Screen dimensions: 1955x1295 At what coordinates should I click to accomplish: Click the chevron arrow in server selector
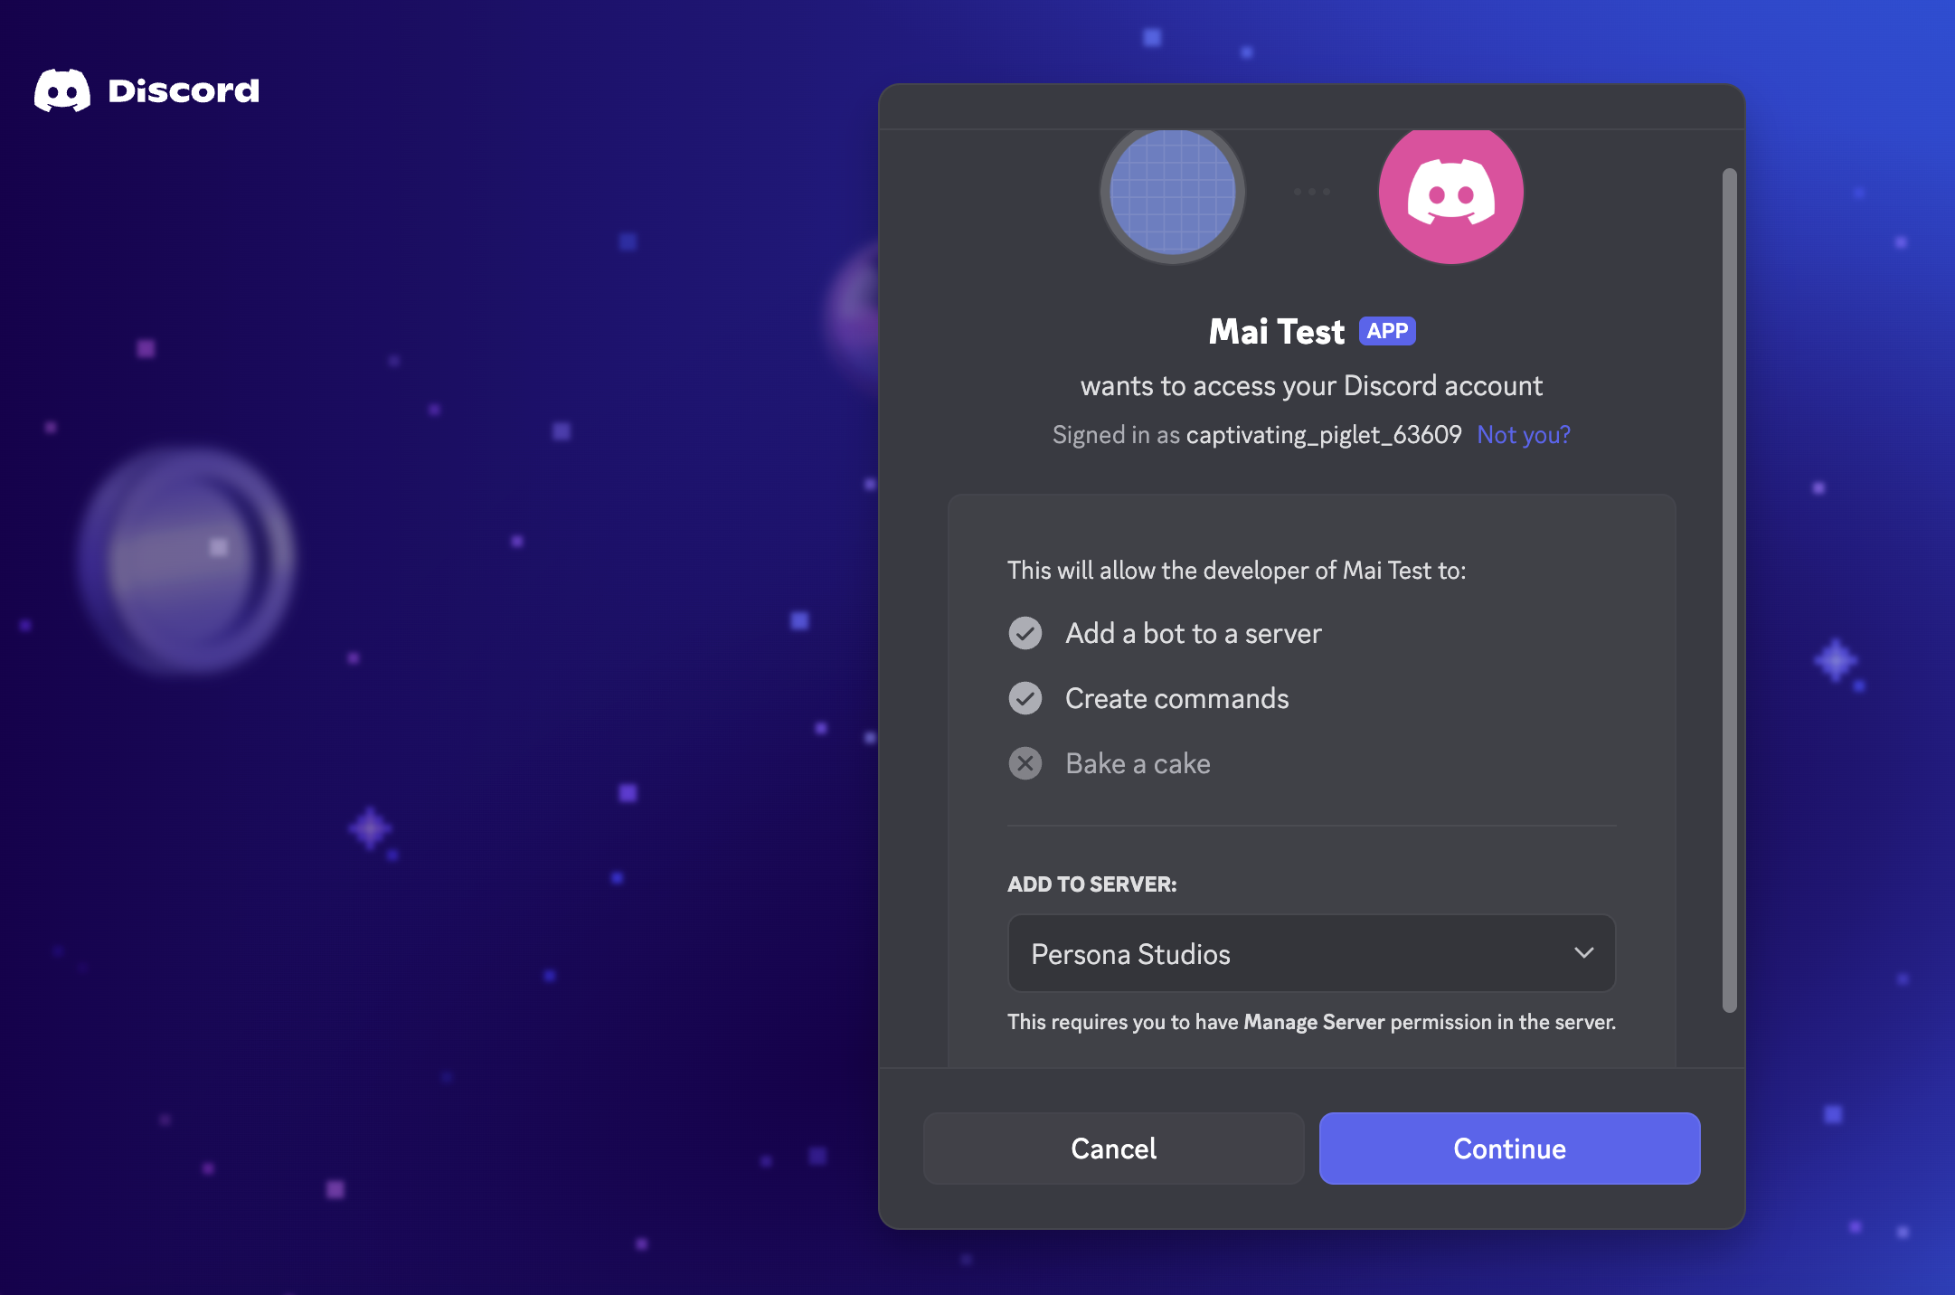[x=1583, y=953]
